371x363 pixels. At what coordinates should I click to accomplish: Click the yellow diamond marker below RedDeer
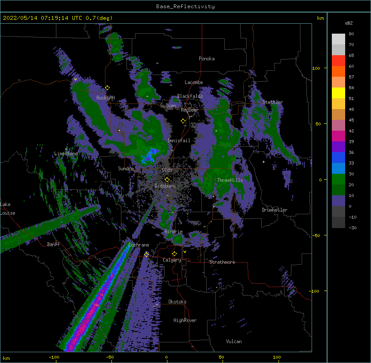183,121
